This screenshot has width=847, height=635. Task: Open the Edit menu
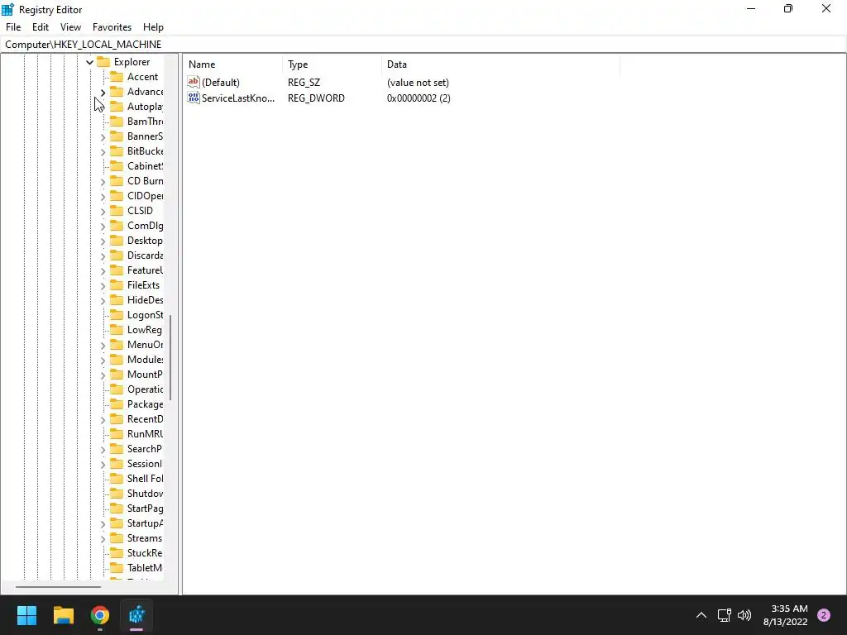(41, 27)
